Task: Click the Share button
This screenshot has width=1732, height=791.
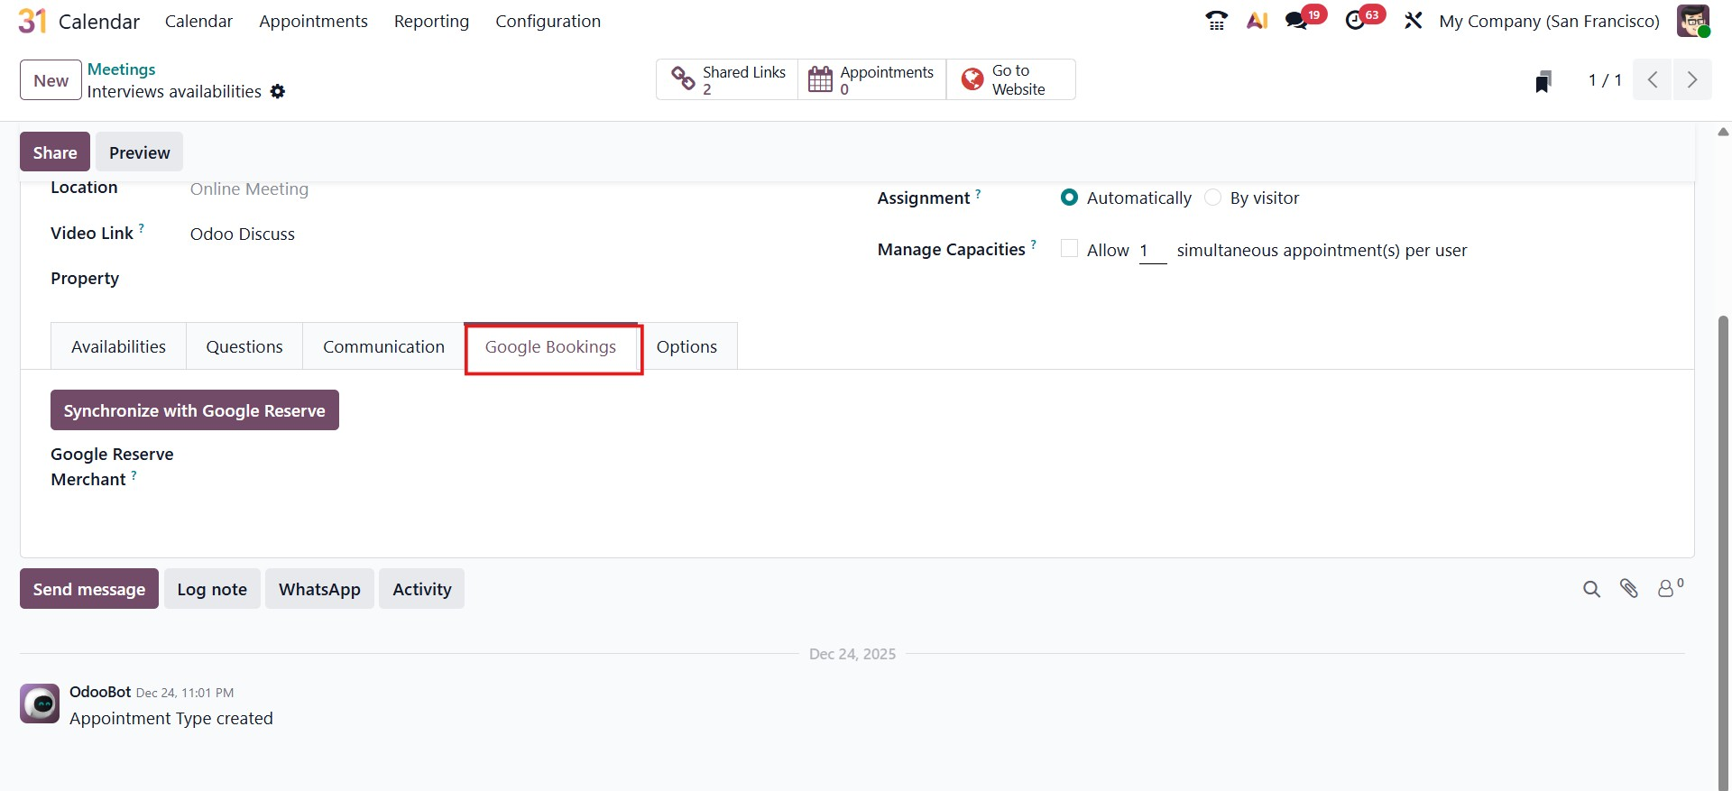Action: coord(55,152)
